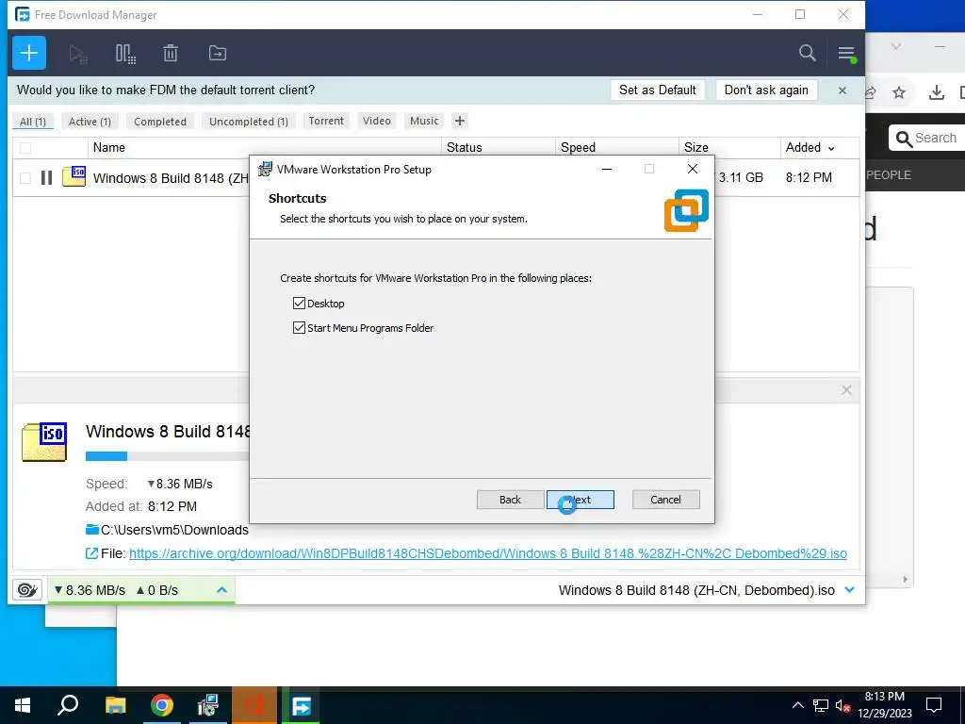
Task: Expand the file name dropdown chevron bottom right
Action: coord(850,590)
